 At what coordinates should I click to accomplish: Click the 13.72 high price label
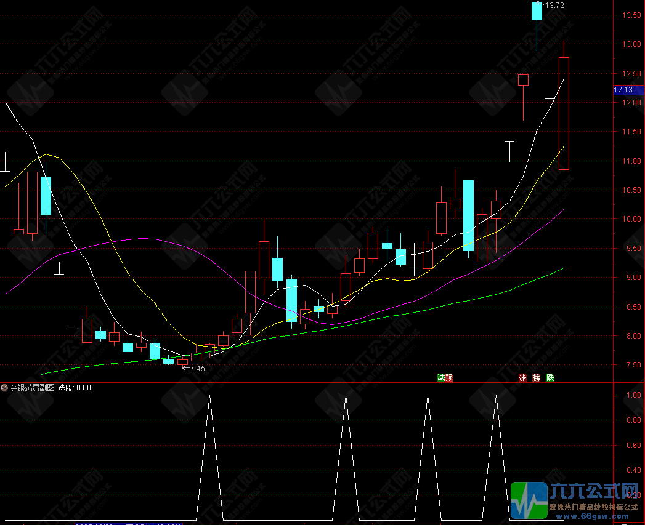tap(554, 6)
